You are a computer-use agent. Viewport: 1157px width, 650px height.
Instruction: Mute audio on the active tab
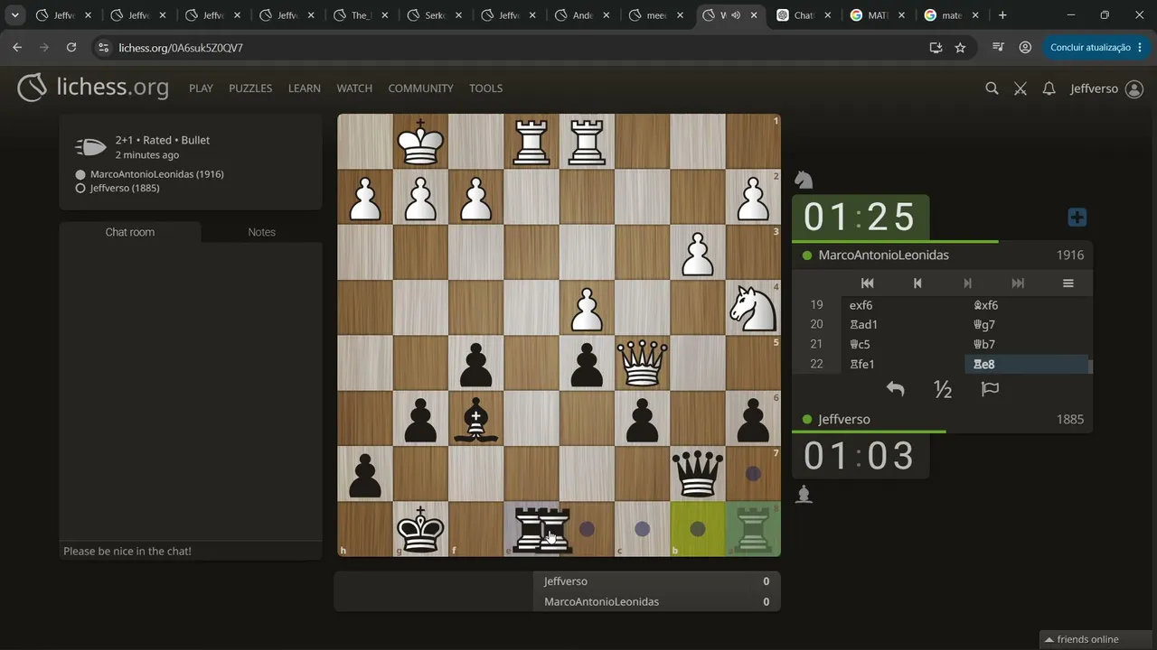pyautogui.click(x=735, y=15)
